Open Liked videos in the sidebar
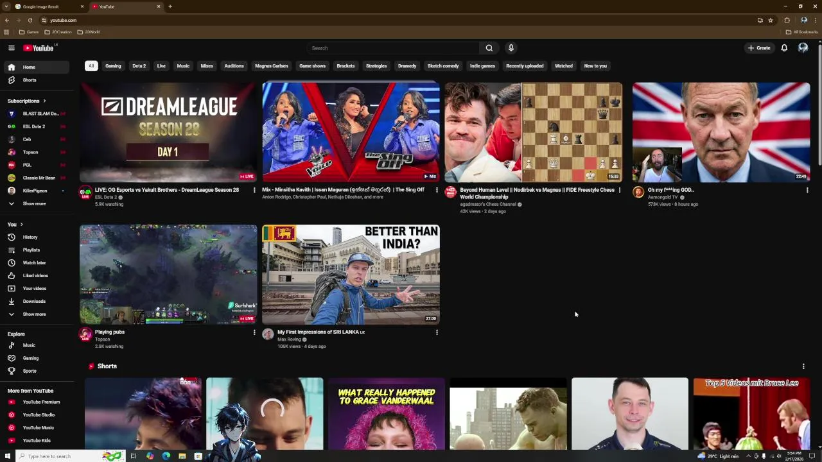The image size is (822, 462). (x=37, y=276)
